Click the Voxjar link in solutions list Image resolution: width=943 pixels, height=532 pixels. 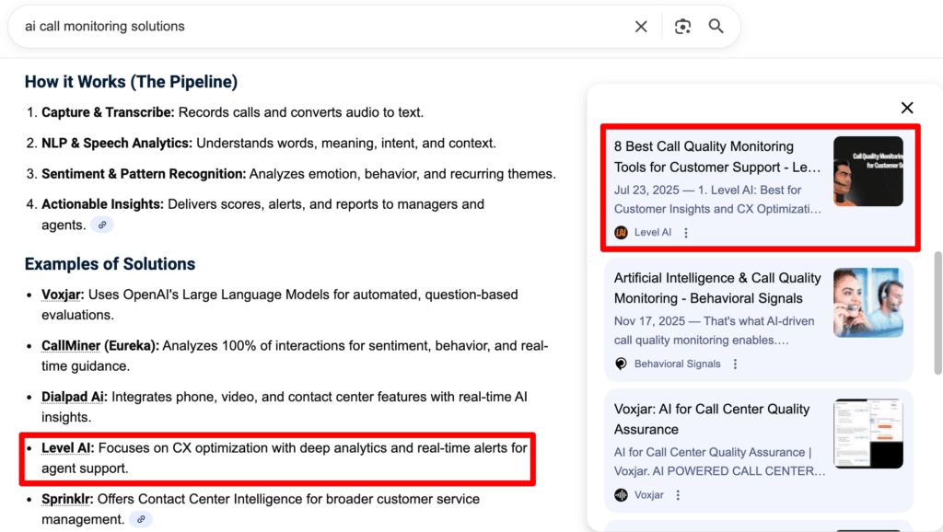(62, 295)
